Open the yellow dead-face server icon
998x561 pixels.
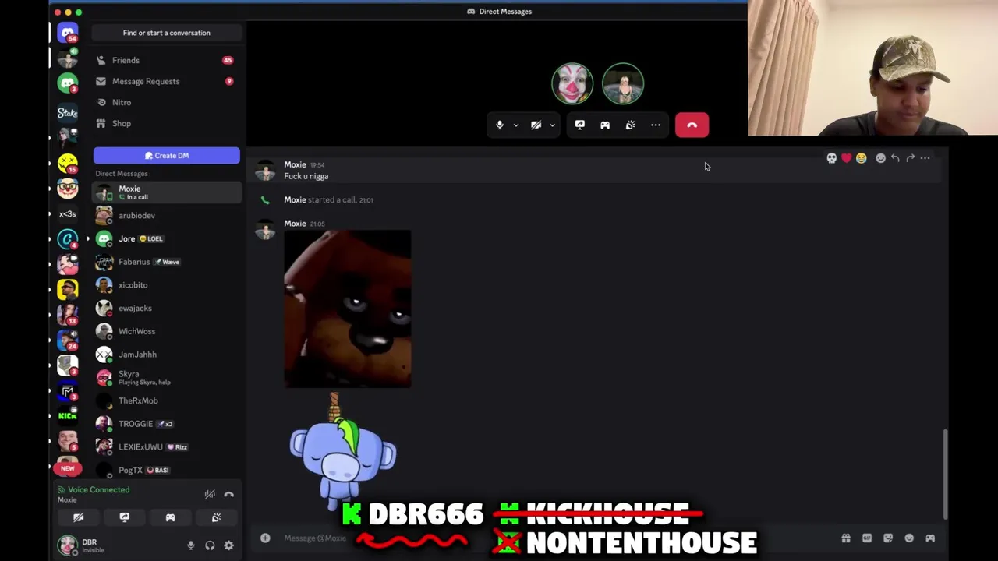pos(68,163)
